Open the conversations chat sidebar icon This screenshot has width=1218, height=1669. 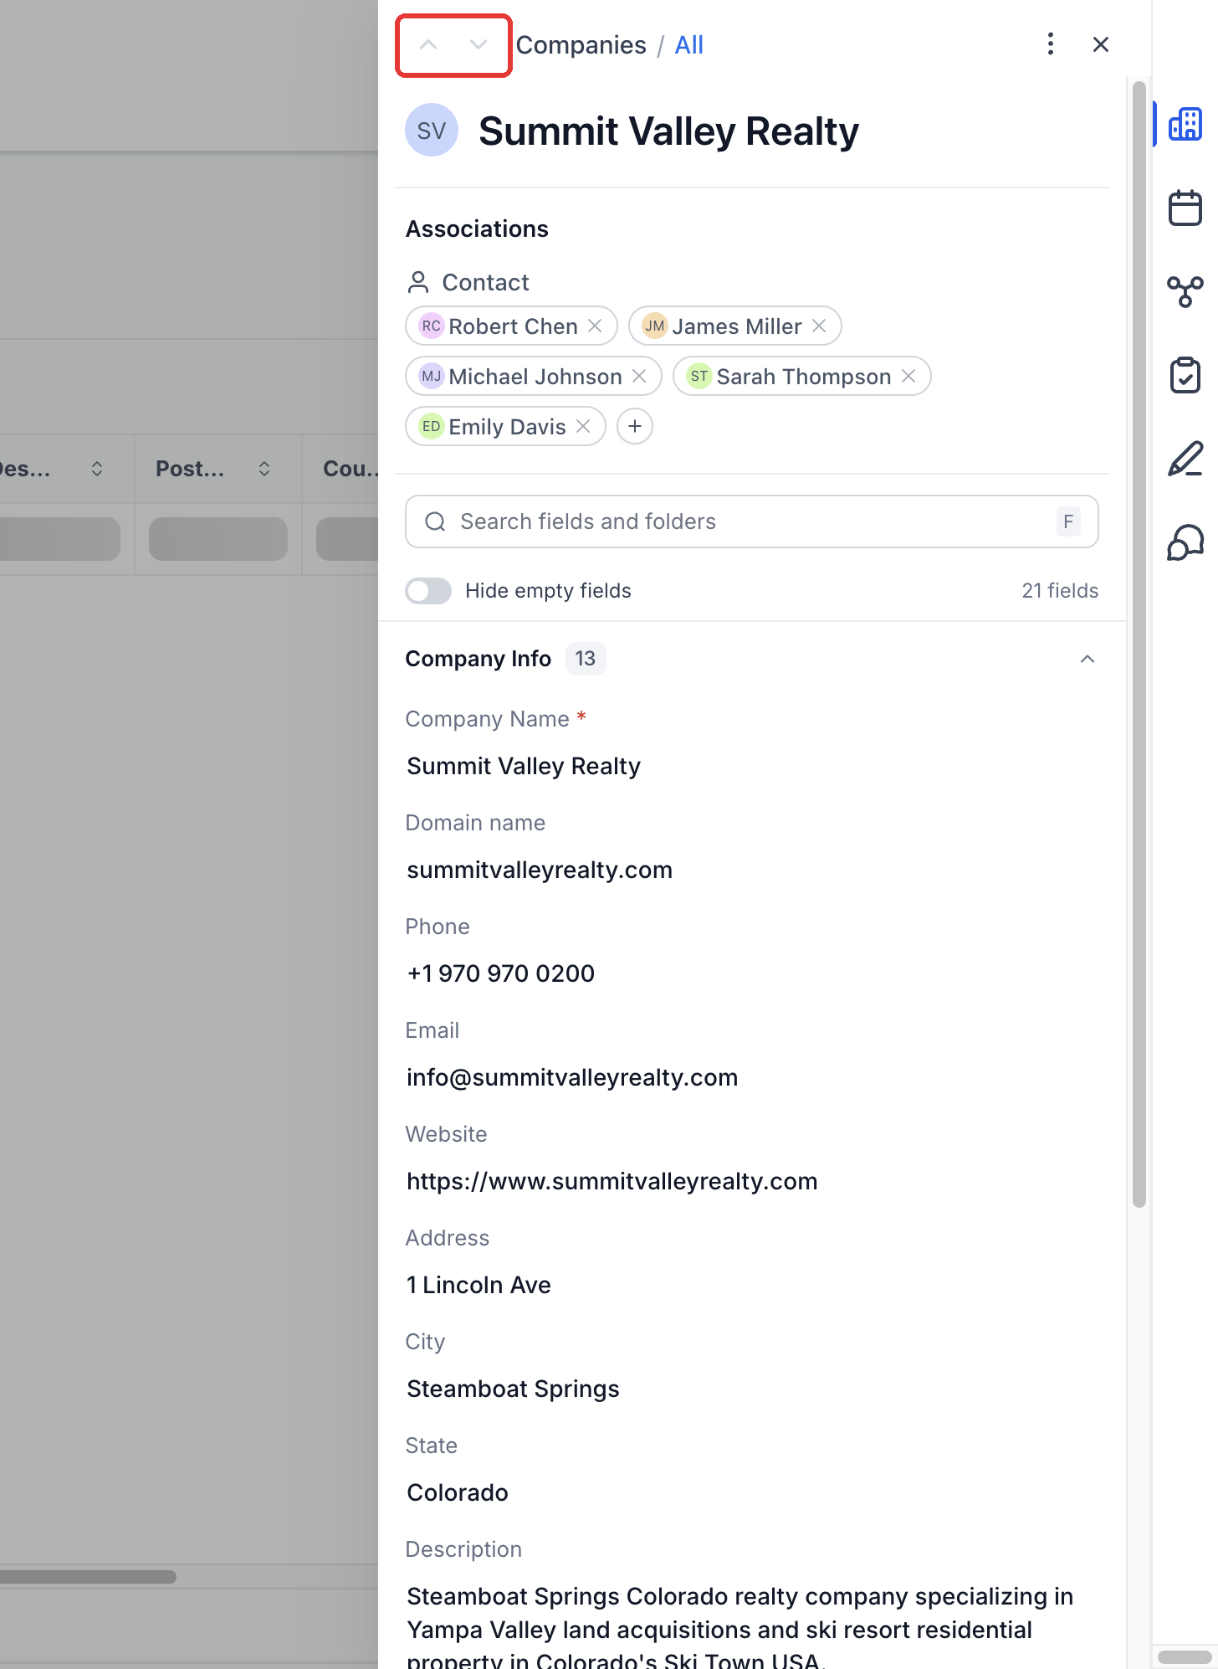[x=1185, y=542]
